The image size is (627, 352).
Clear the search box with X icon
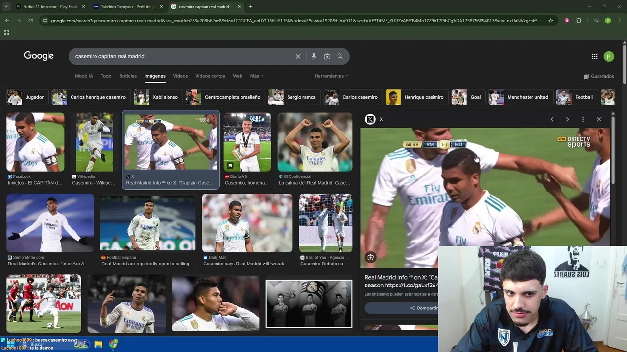(298, 56)
